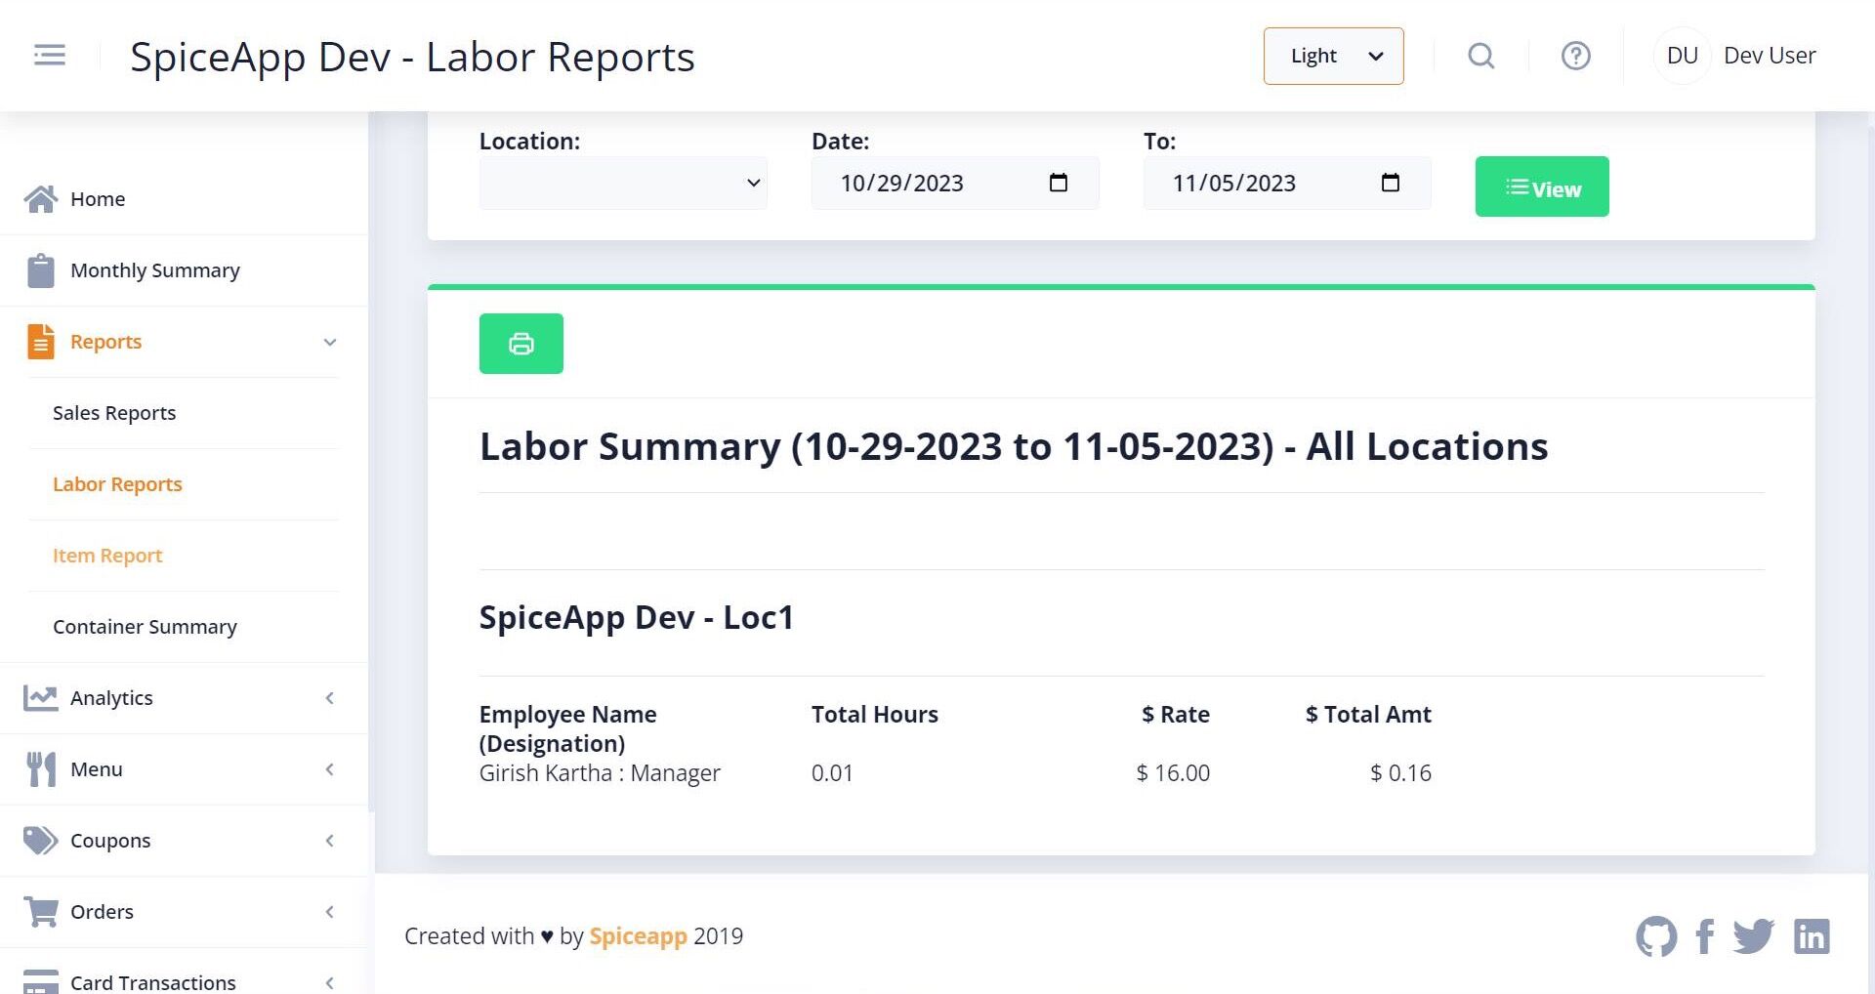Open the To field calendar picker icon

pyautogui.click(x=1391, y=183)
